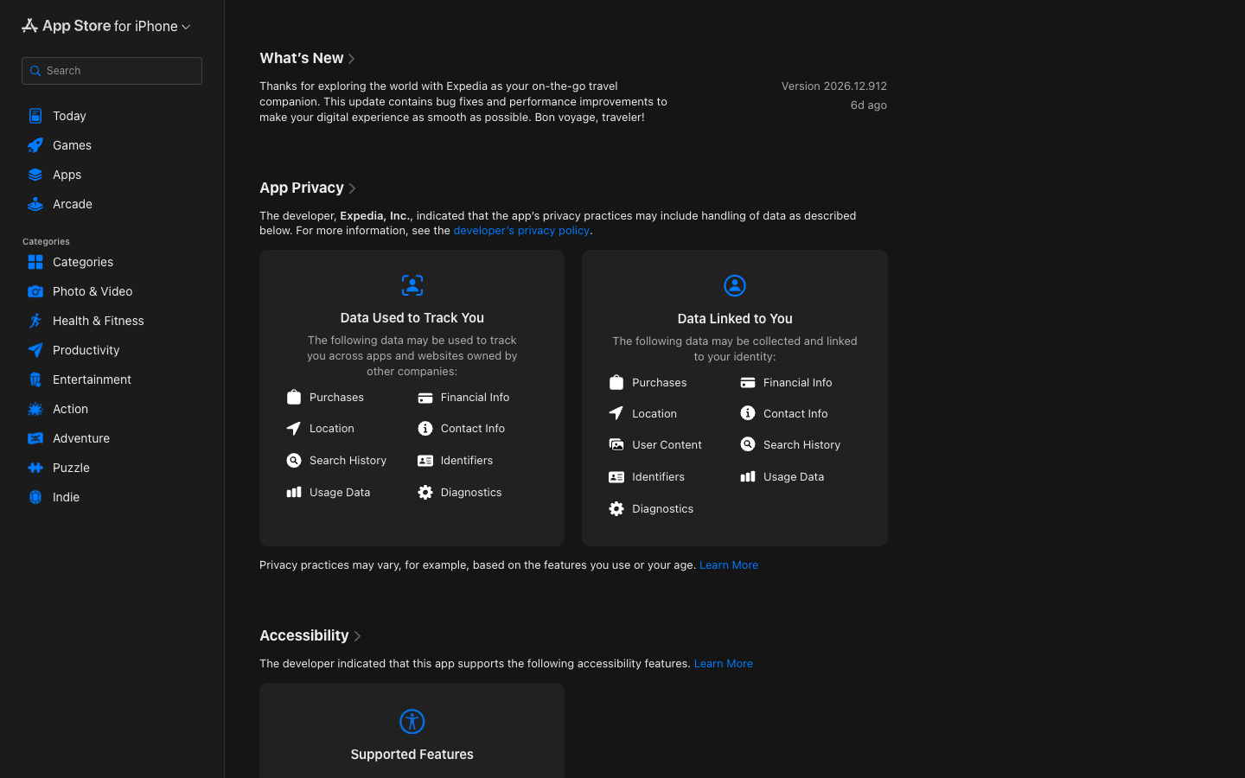Click Purchases bag icon in tracking card

pyautogui.click(x=294, y=397)
